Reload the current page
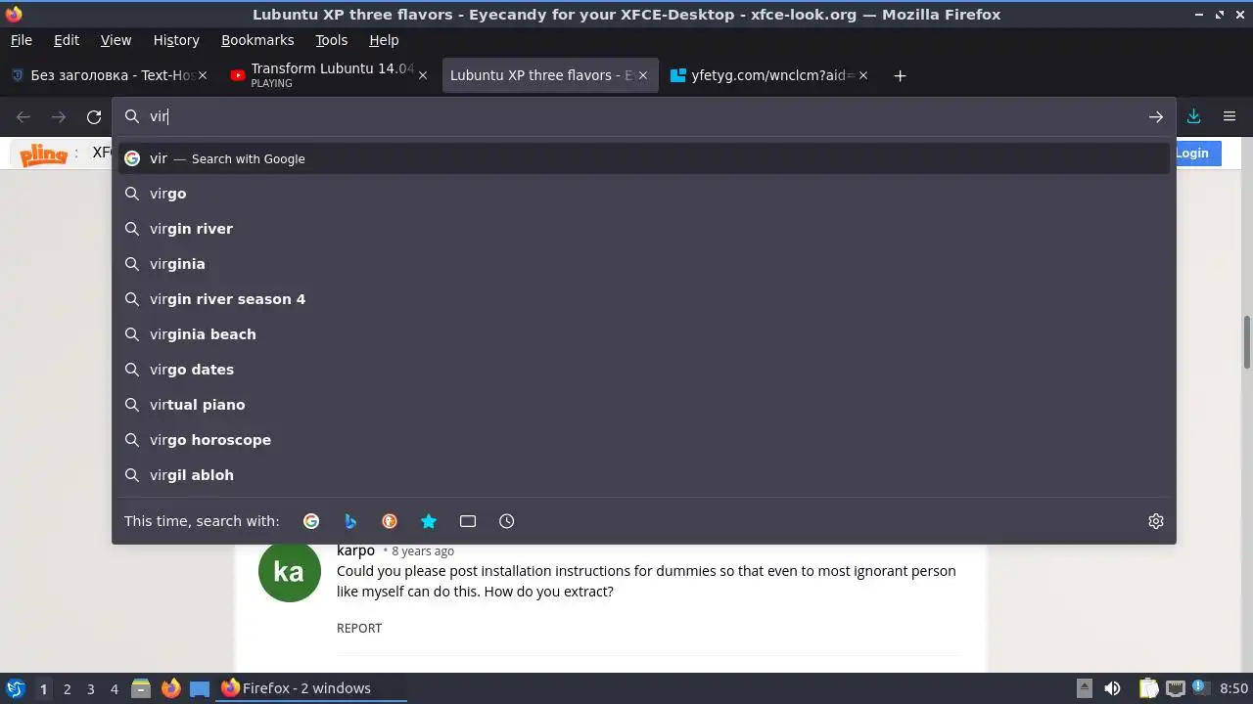The image size is (1253, 704). 94,116
